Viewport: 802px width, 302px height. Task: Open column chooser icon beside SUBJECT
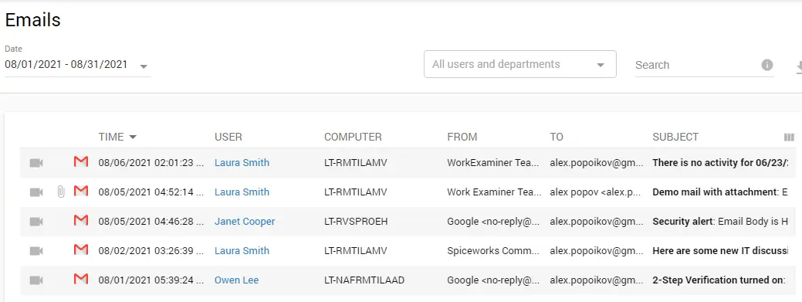789,137
